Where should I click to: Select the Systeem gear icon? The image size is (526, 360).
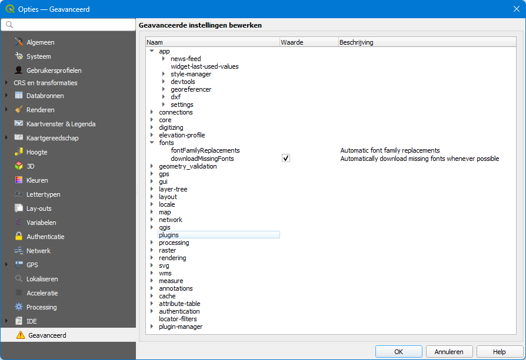[x=19, y=56]
